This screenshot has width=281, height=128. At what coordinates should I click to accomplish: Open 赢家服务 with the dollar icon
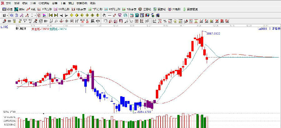point(190,9)
